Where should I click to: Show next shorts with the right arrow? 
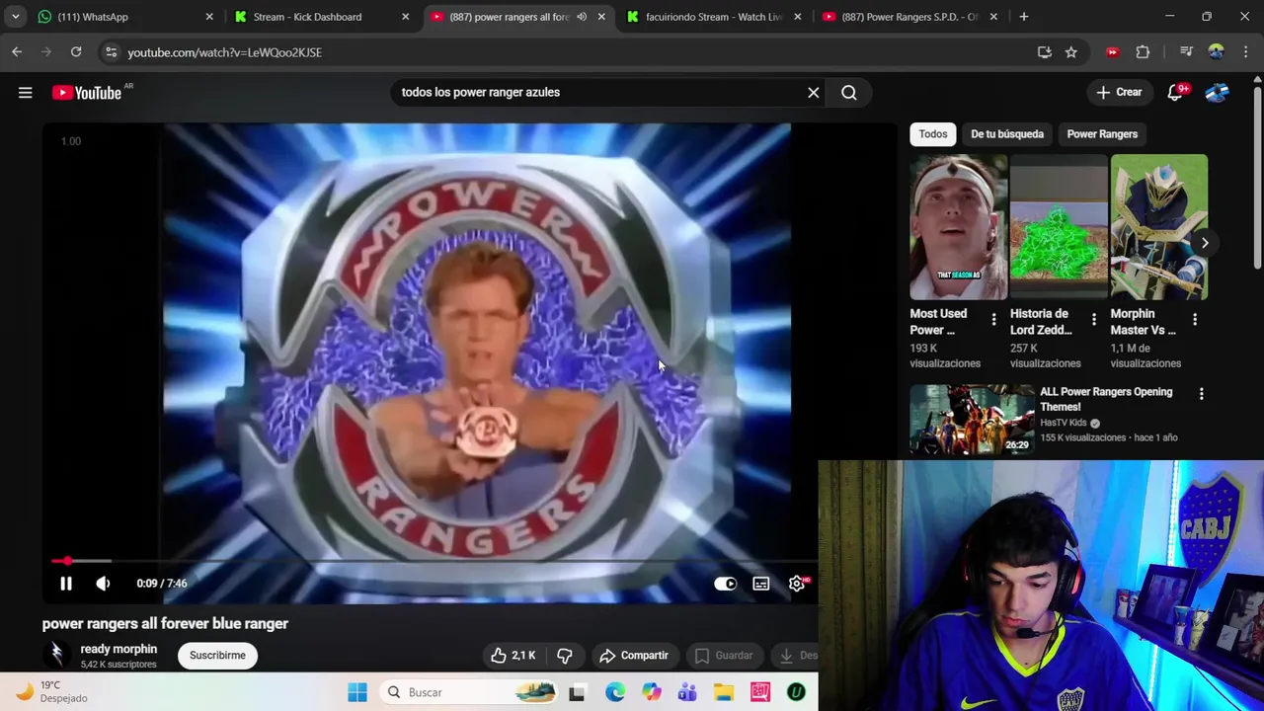point(1205,243)
